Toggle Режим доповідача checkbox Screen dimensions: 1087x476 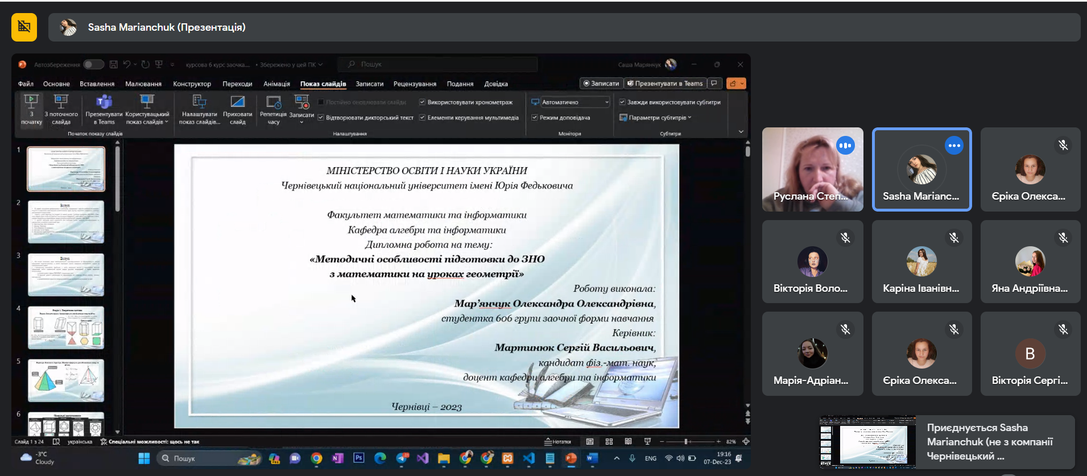click(535, 118)
